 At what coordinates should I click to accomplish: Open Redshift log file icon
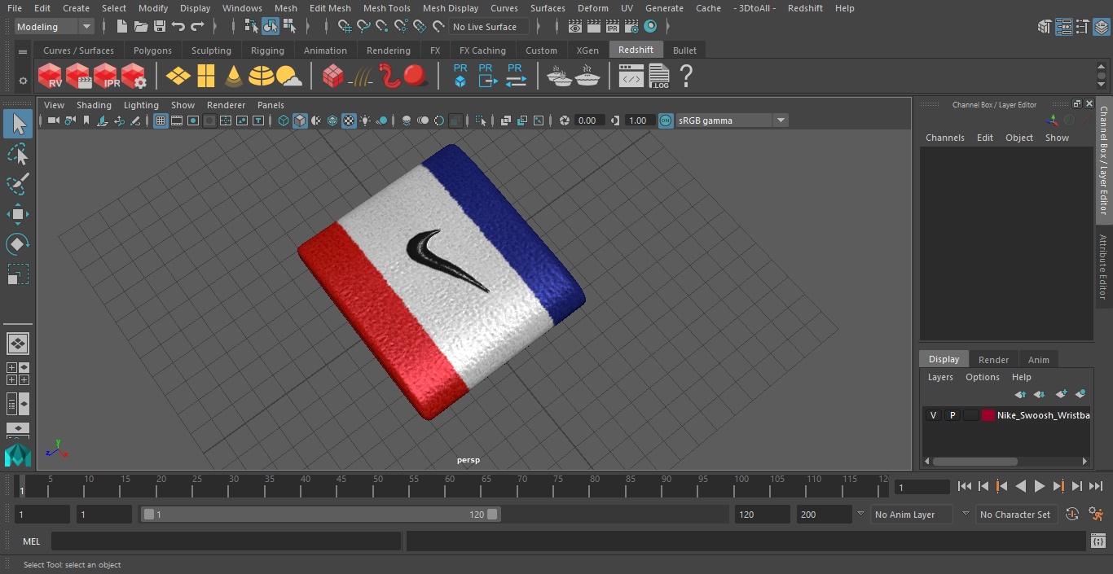(x=658, y=77)
